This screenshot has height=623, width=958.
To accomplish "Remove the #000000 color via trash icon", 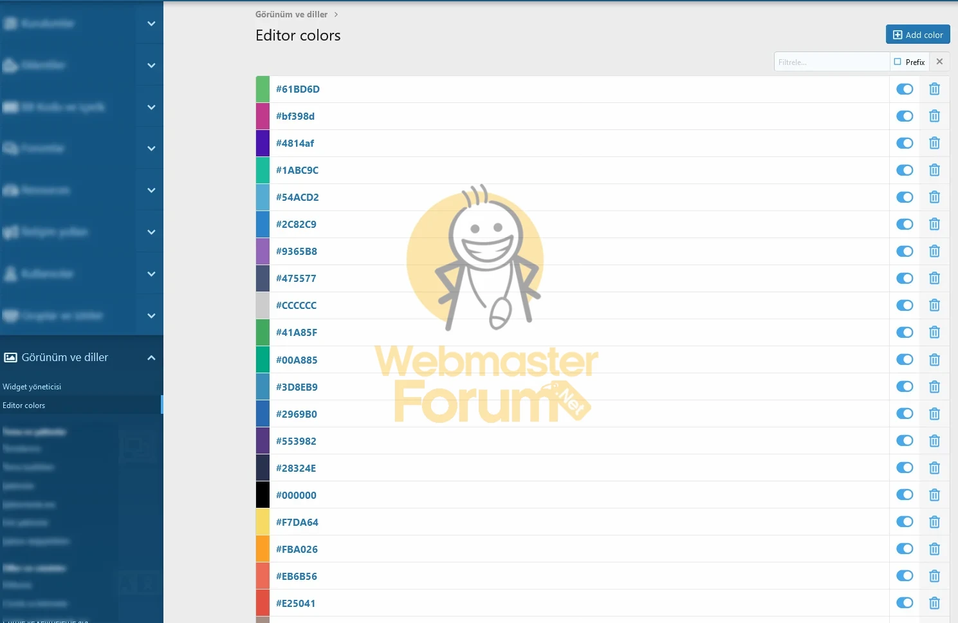I will (934, 495).
